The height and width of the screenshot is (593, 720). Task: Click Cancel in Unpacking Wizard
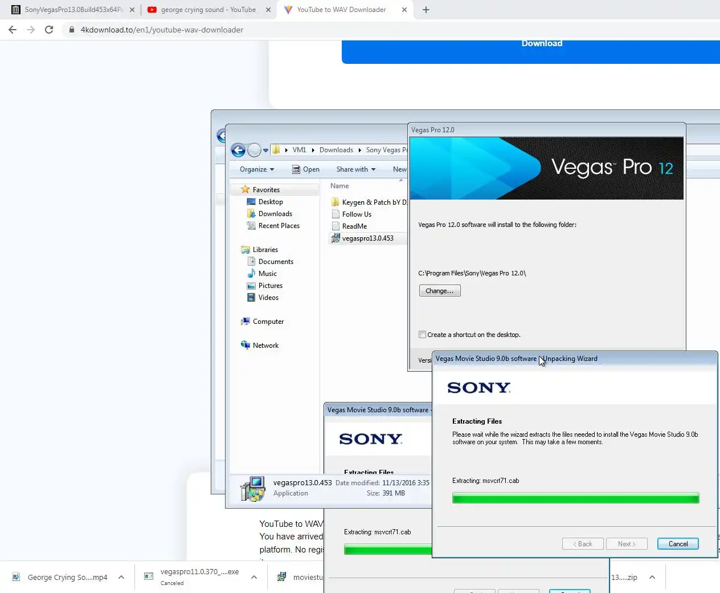[x=678, y=544]
